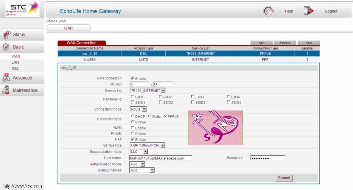Enable the VLAN checkbox
The height and width of the screenshot is (190, 353).
(133, 128)
